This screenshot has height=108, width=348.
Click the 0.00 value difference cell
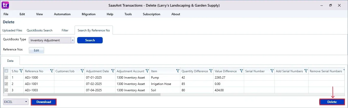(229, 84)
